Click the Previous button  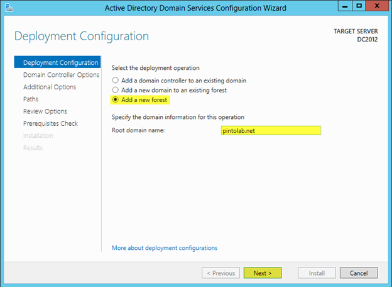point(220,273)
